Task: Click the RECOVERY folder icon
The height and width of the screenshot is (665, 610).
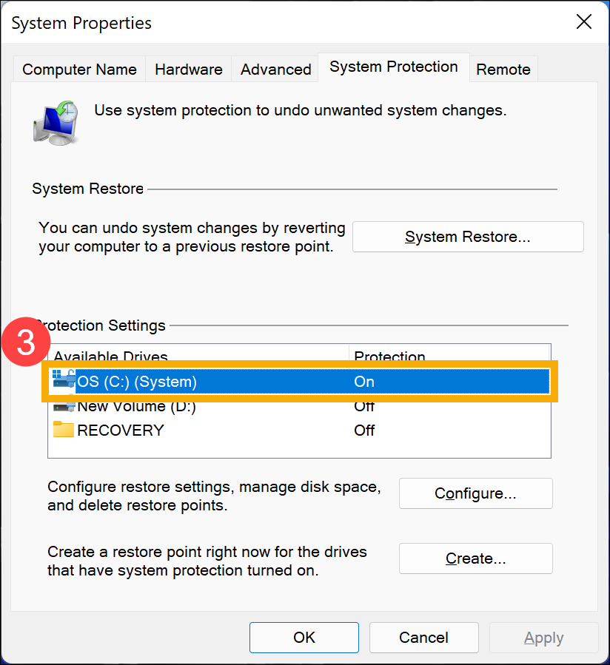Action: (x=64, y=430)
